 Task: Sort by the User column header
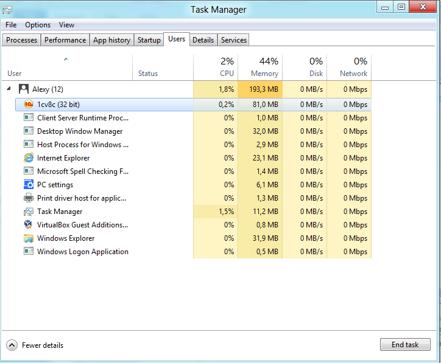[x=67, y=67]
